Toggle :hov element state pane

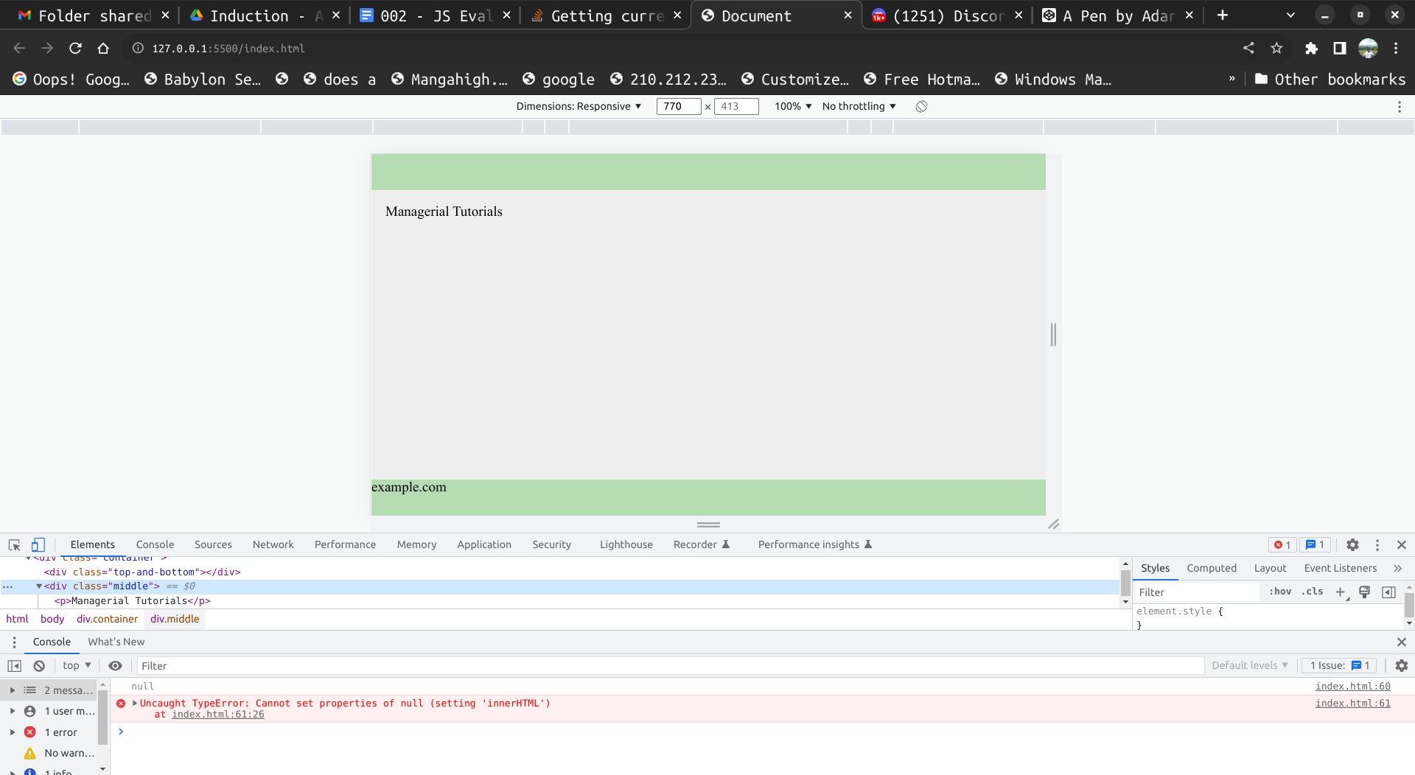(x=1281, y=592)
